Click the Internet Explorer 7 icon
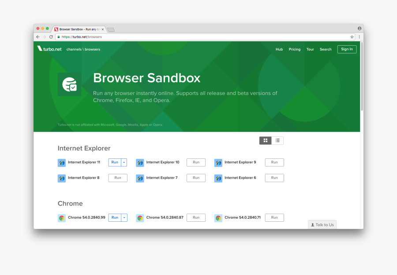The width and height of the screenshot is (397, 275). point(140,178)
